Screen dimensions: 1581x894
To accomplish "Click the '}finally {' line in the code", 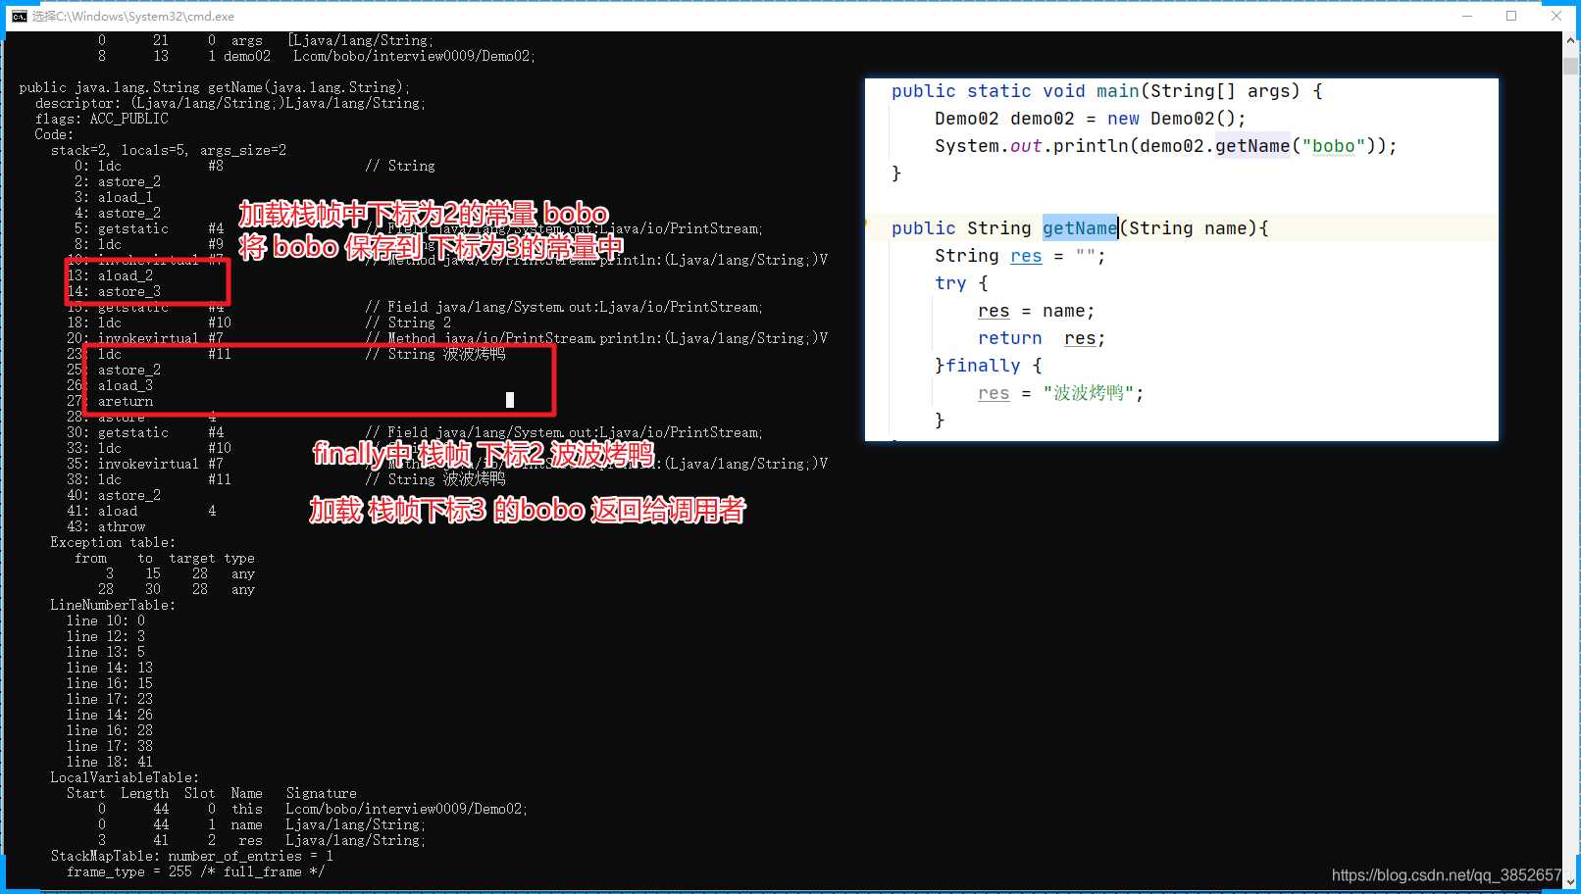I will (x=989, y=366).
